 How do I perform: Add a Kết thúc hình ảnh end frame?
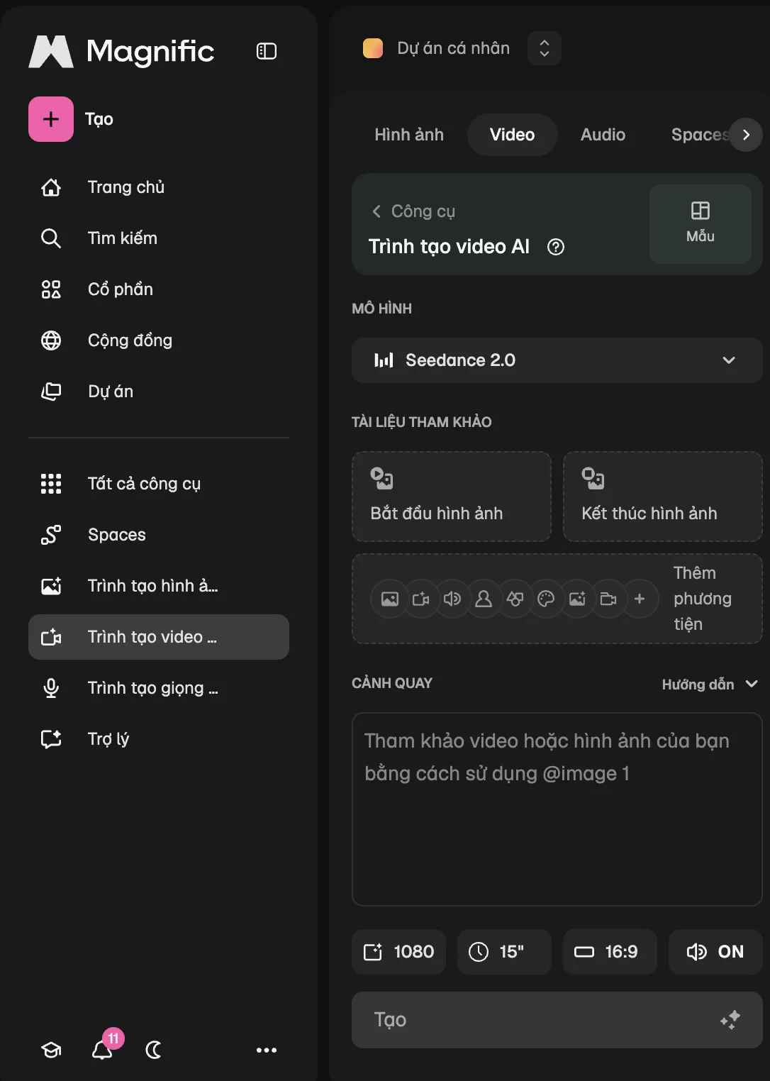[x=663, y=497]
